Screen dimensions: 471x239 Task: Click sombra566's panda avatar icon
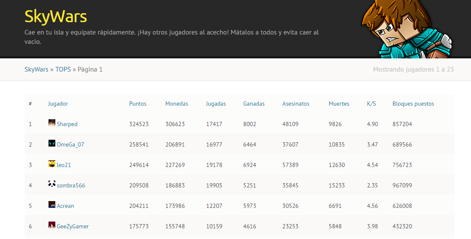coord(52,184)
